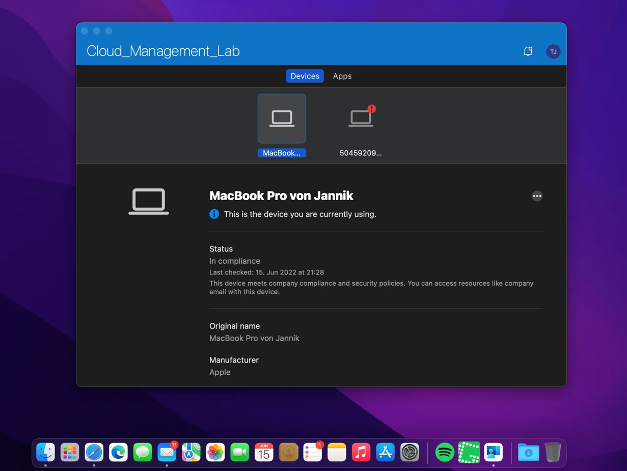Select the MacBook device thumbnail

[x=282, y=119]
